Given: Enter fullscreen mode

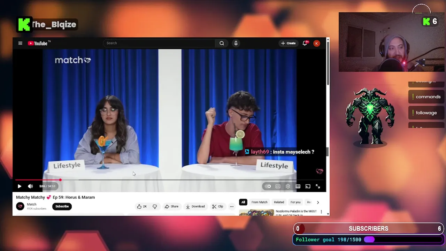Looking at the screenshot, I should (318, 187).
